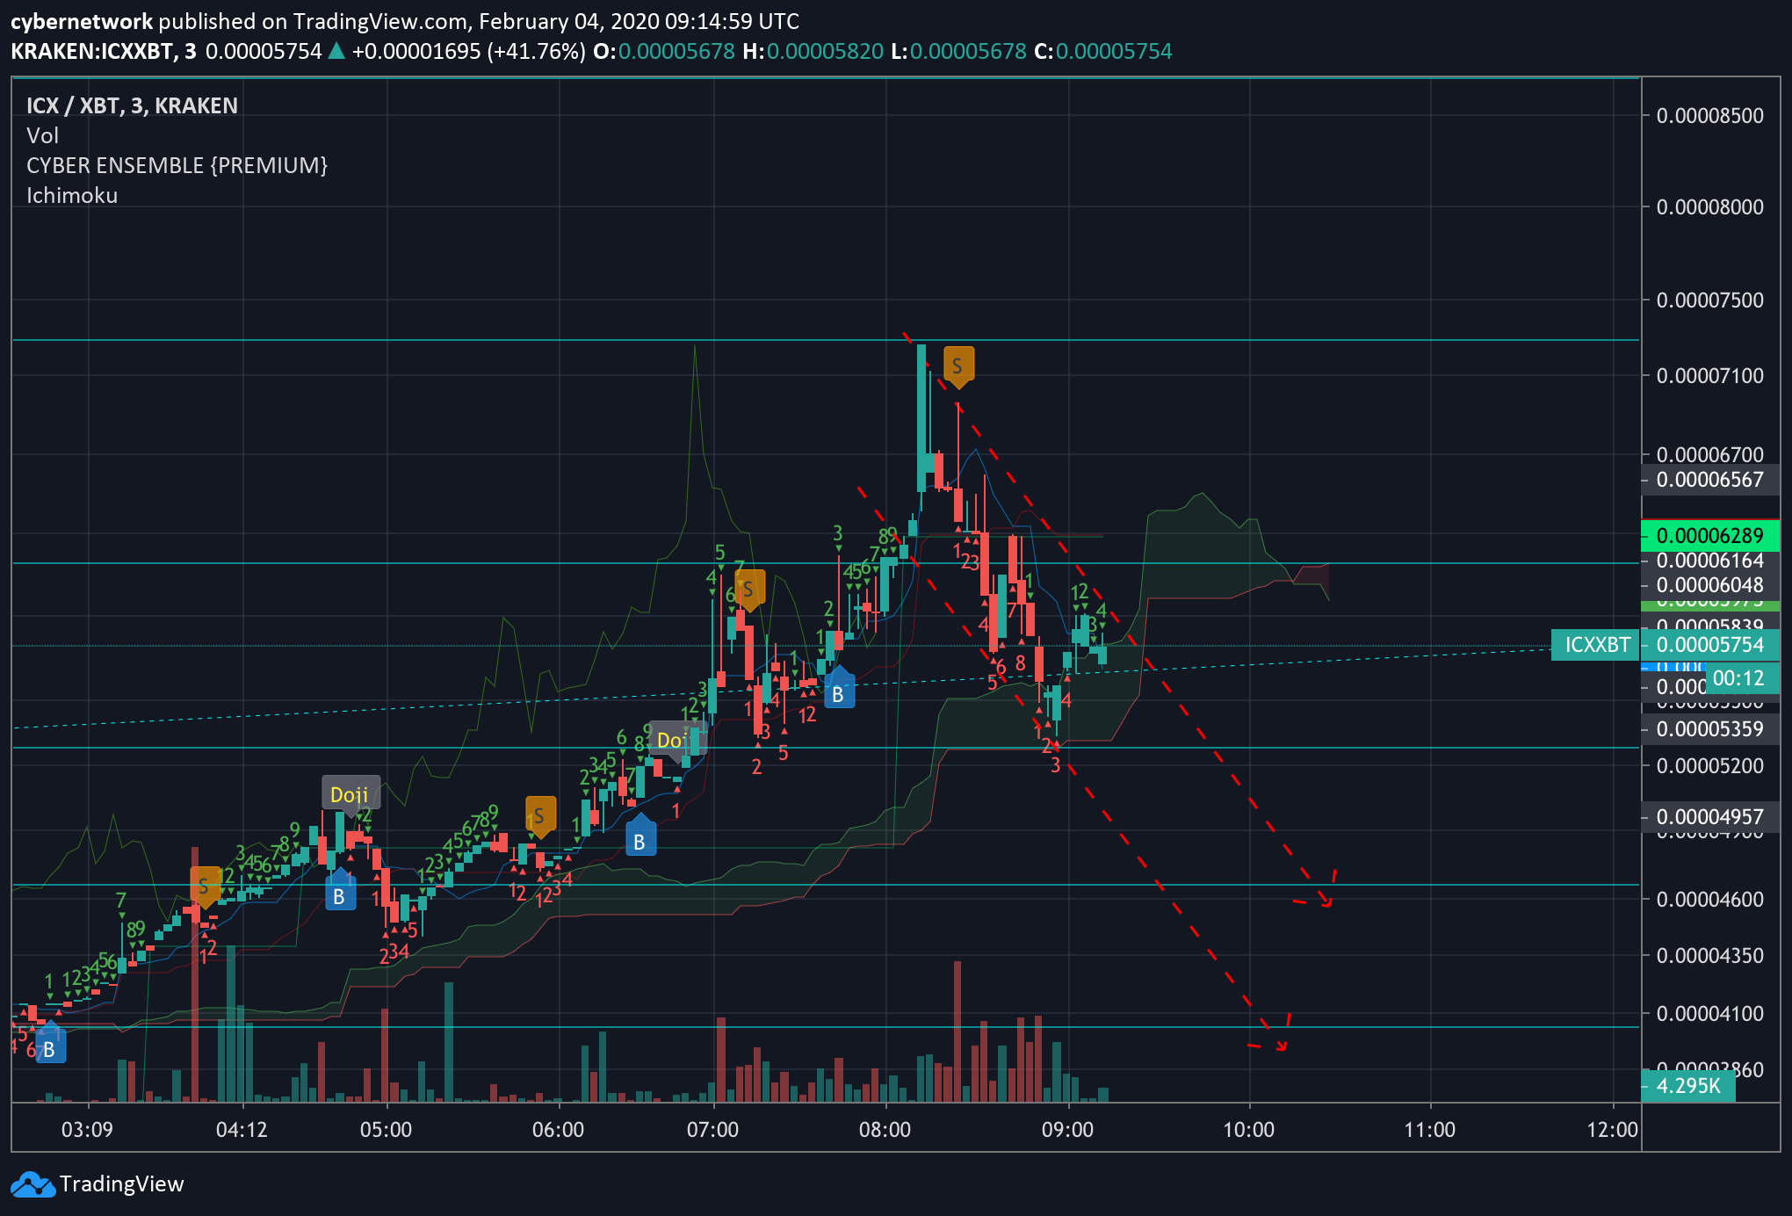This screenshot has height=1216, width=1792.
Task: Click the 04:12 time axis label
Action: pyautogui.click(x=242, y=1130)
